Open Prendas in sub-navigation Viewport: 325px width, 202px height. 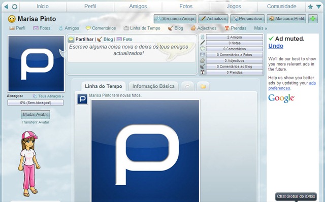pos(236,28)
